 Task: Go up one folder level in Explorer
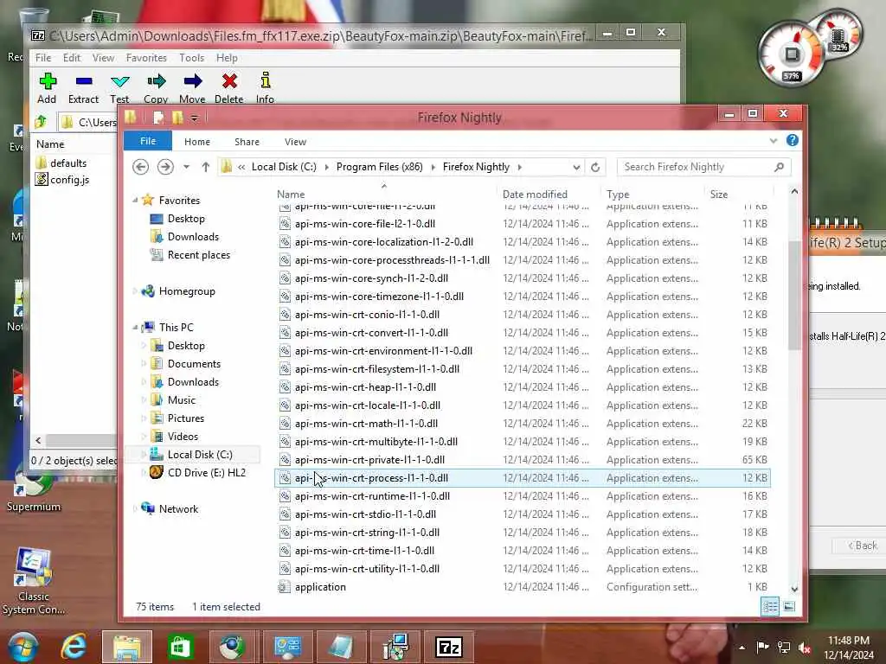click(206, 167)
